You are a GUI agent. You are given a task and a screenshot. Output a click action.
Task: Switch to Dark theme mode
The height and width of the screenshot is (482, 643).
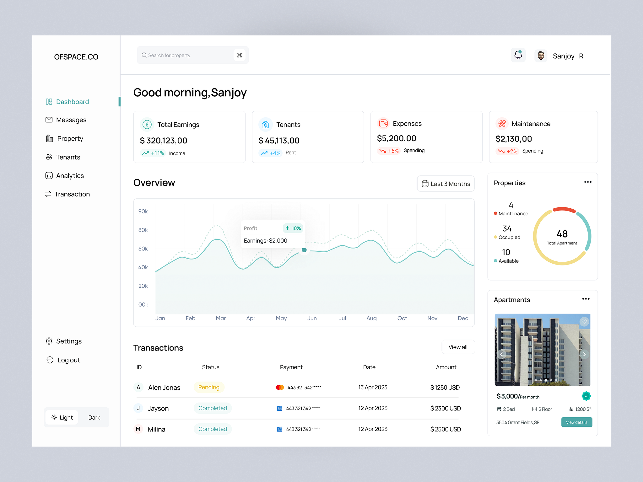[94, 417]
